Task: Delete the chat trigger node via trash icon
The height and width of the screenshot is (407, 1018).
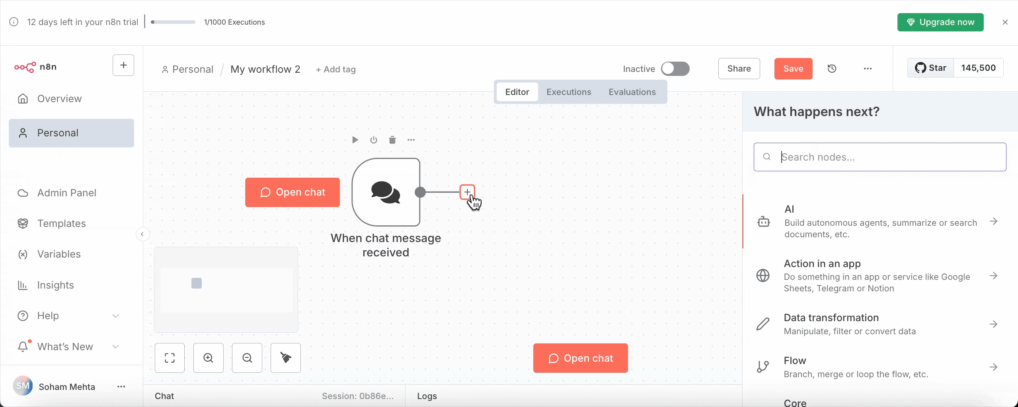Action: [392, 140]
